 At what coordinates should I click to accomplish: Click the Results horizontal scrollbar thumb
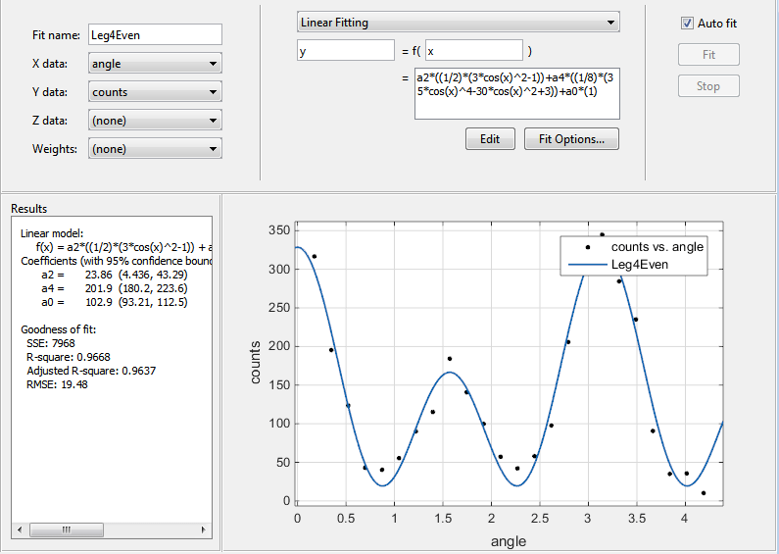(x=67, y=530)
